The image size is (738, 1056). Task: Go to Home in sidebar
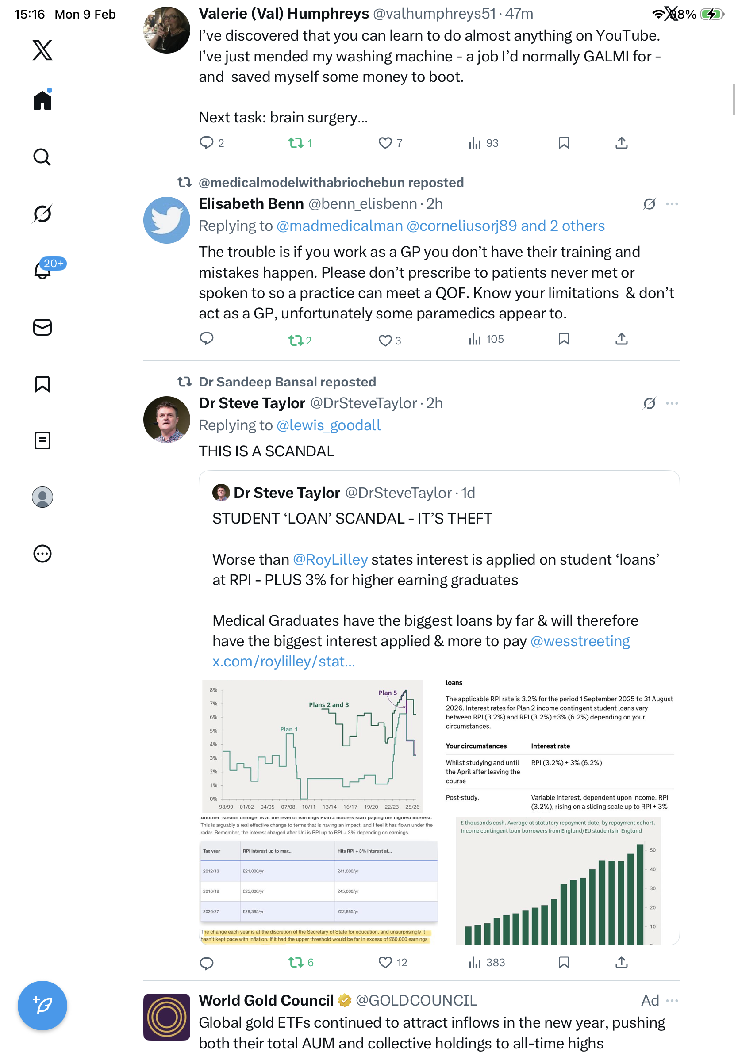[x=42, y=100]
